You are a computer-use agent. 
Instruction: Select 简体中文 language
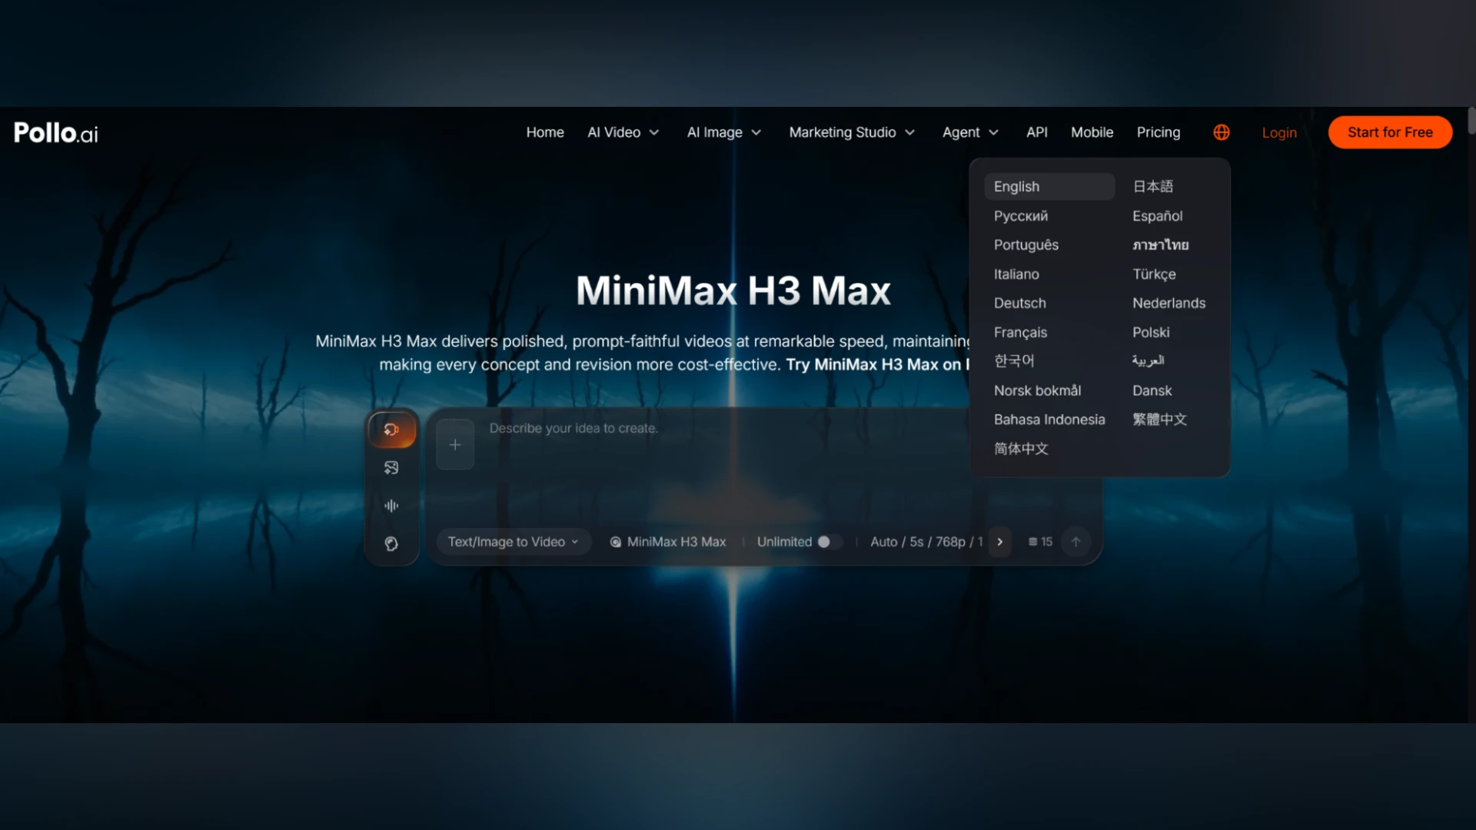(1021, 449)
